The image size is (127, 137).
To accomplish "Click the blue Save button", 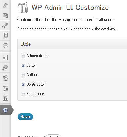I will tap(25, 117).
